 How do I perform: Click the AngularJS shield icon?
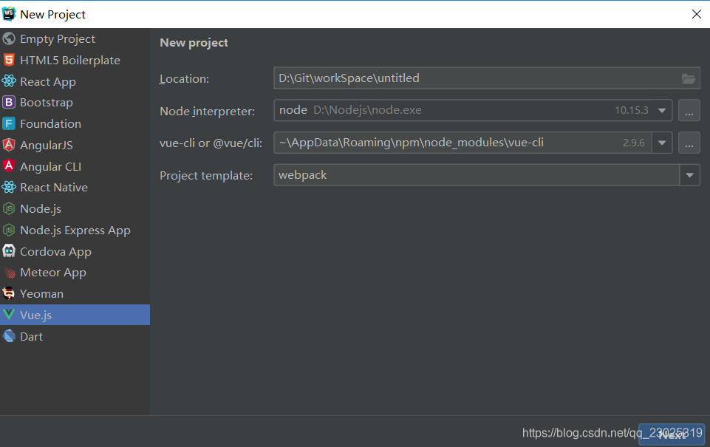9,145
